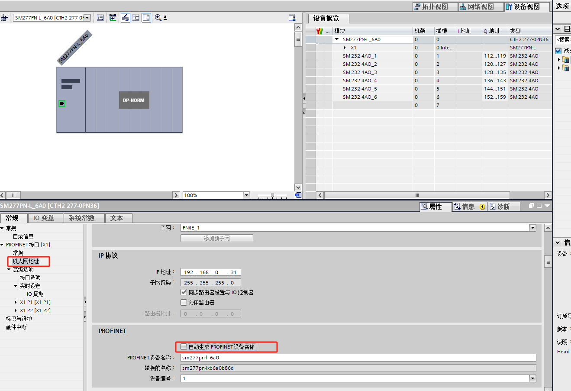
Task: Toggle the show module labels icon
Action: [126, 18]
